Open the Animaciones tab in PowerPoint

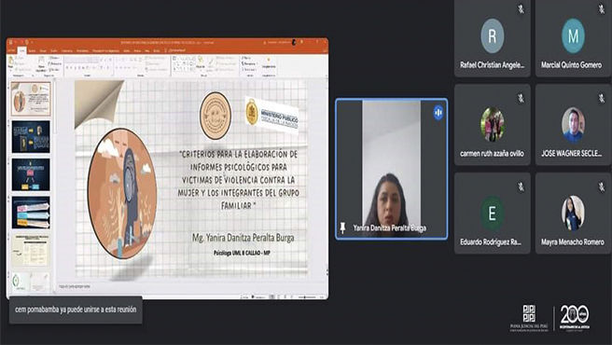click(x=82, y=50)
